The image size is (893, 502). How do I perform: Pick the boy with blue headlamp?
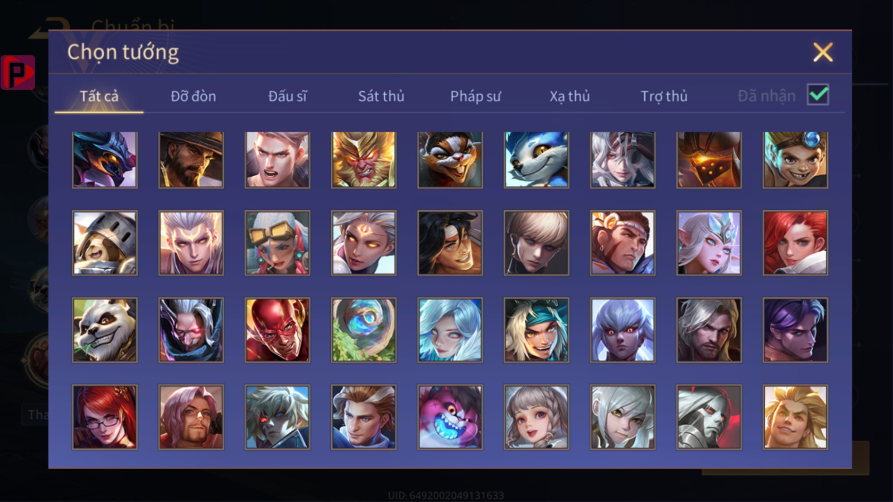tap(795, 160)
